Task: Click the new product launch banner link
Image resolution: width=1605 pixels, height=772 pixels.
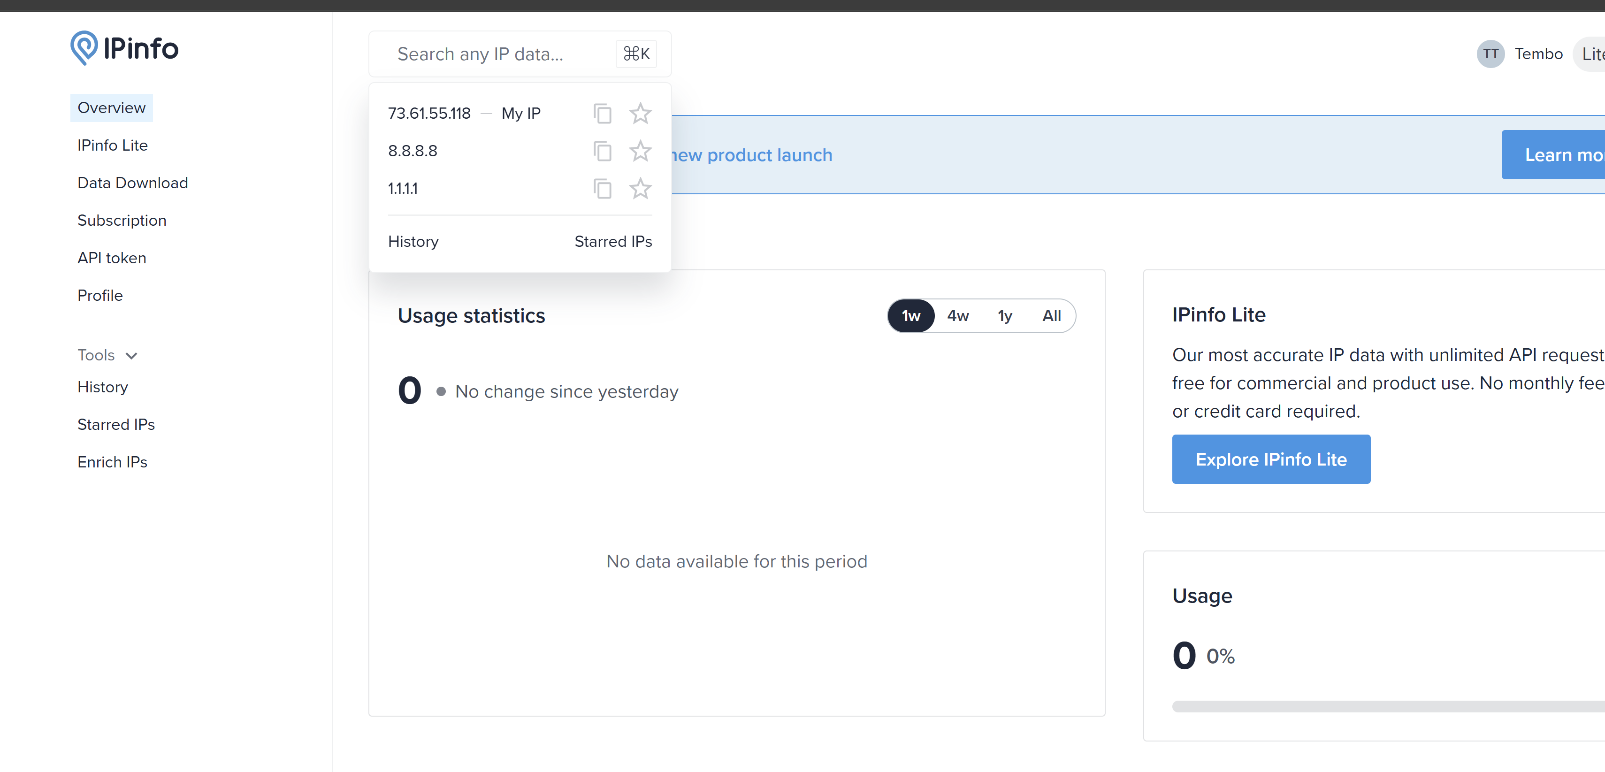Action: click(x=751, y=154)
